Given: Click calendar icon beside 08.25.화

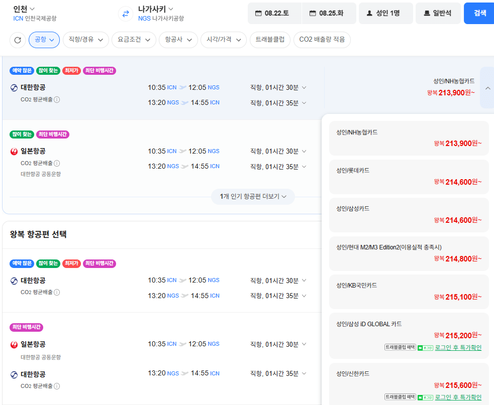Looking at the screenshot, I should (313, 13).
